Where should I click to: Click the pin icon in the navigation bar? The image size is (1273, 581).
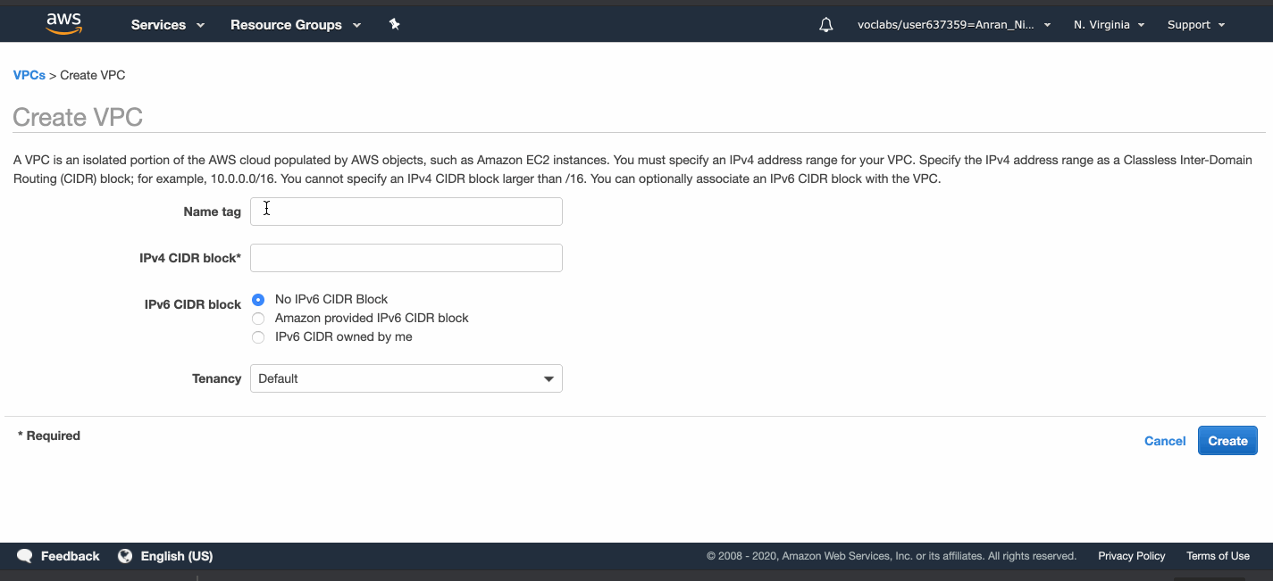[394, 25]
